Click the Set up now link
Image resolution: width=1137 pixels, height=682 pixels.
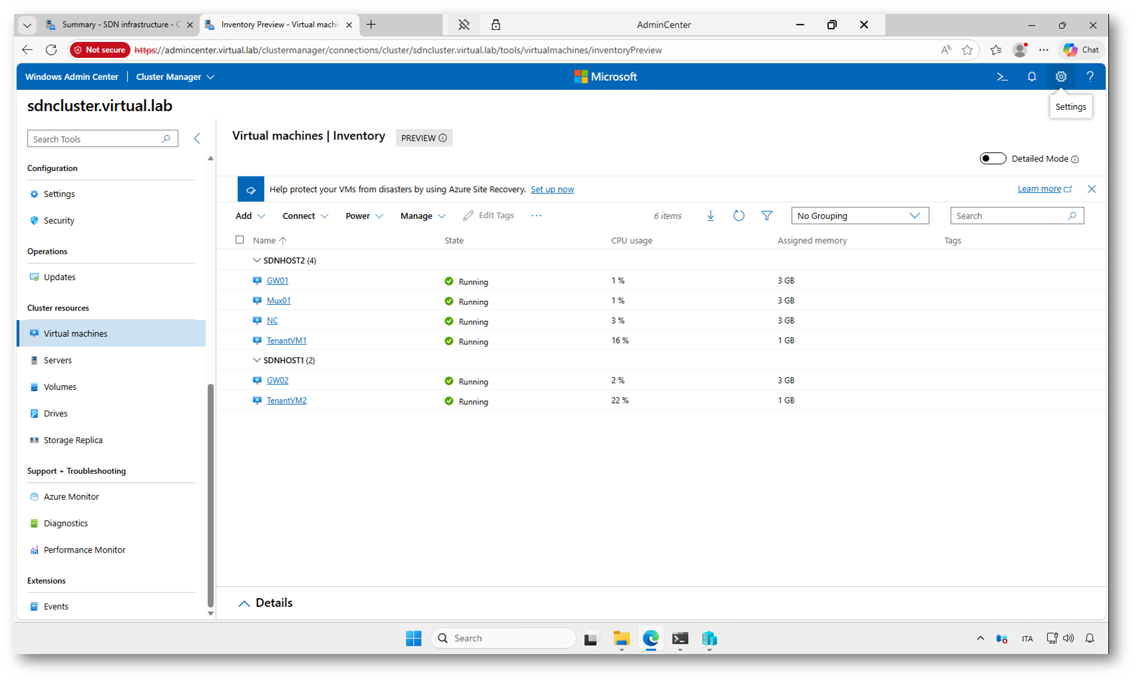click(x=552, y=190)
